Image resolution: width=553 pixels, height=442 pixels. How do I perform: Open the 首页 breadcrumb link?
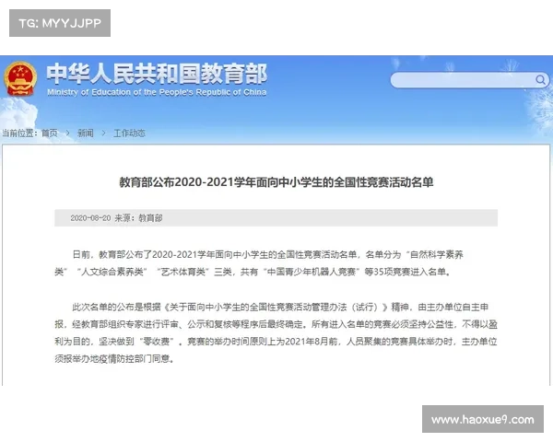click(50, 134)
